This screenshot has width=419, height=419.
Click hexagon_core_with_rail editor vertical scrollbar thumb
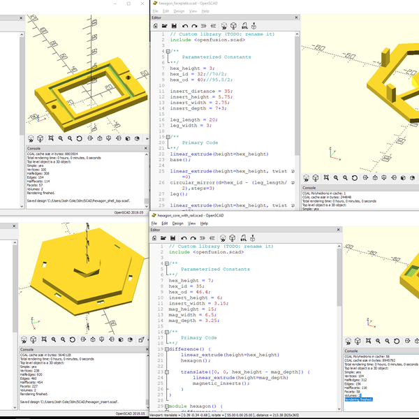339,277
